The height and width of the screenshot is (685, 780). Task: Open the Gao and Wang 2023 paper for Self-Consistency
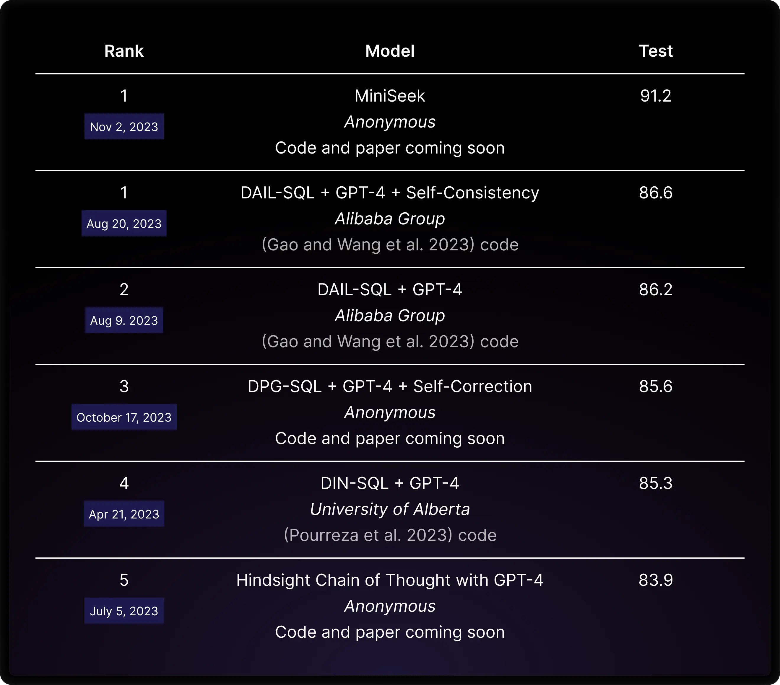click(368, 245)
